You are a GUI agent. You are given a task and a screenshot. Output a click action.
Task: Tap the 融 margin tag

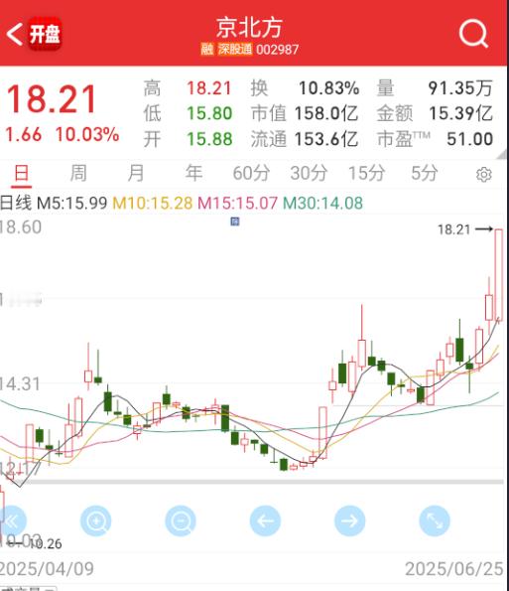point(207,49)
